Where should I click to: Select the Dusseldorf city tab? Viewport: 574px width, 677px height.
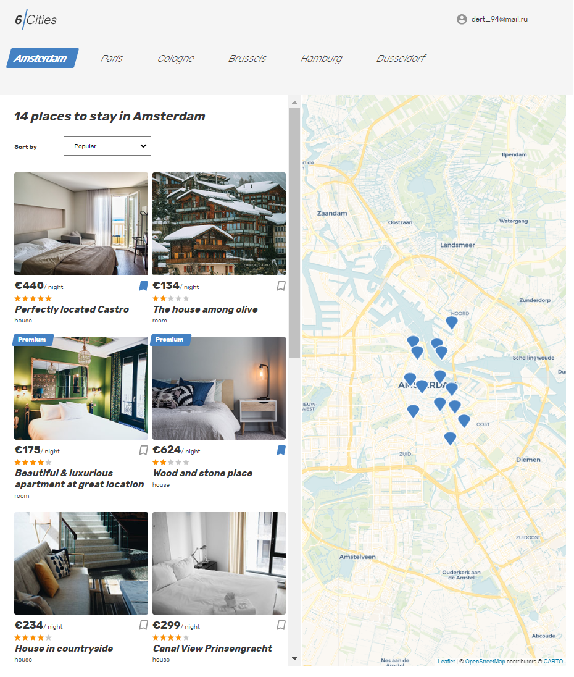pos(401,58)
